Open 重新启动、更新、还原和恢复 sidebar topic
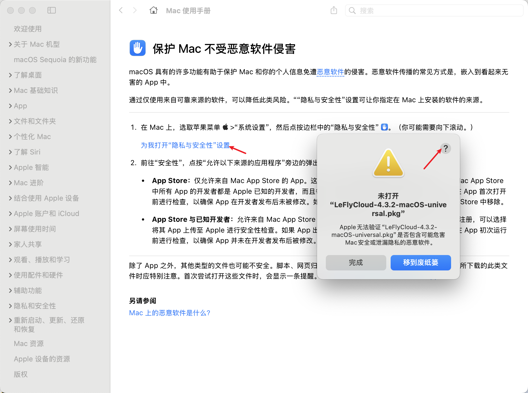 point(49,325)
